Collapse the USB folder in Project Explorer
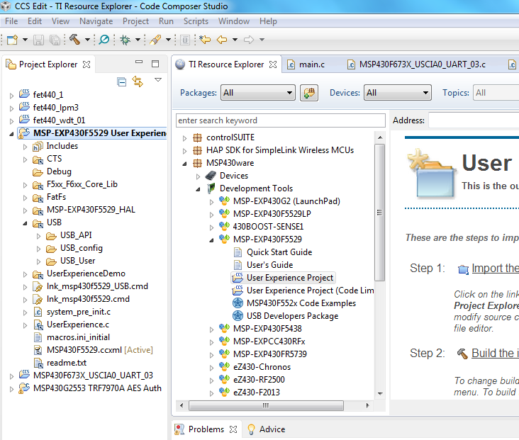519x440 pixels. point(25,222)
